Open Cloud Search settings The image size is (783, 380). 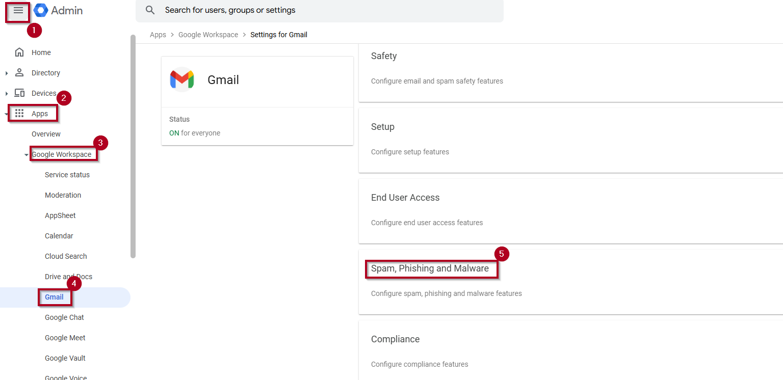coord(66,256)
